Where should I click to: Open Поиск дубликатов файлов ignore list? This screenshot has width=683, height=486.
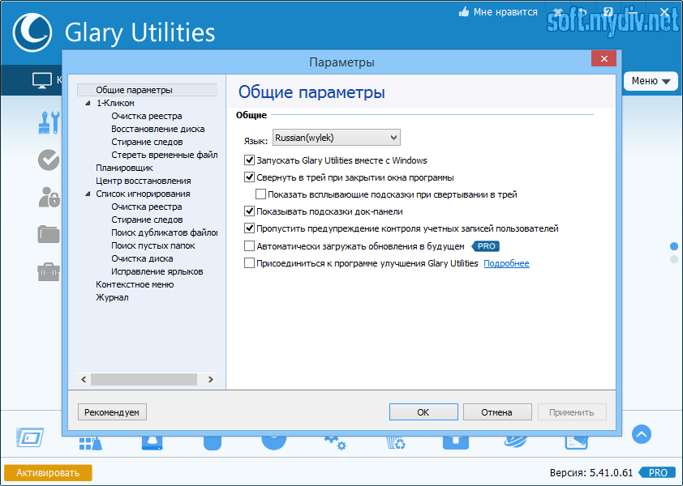[x=164, y=232]
